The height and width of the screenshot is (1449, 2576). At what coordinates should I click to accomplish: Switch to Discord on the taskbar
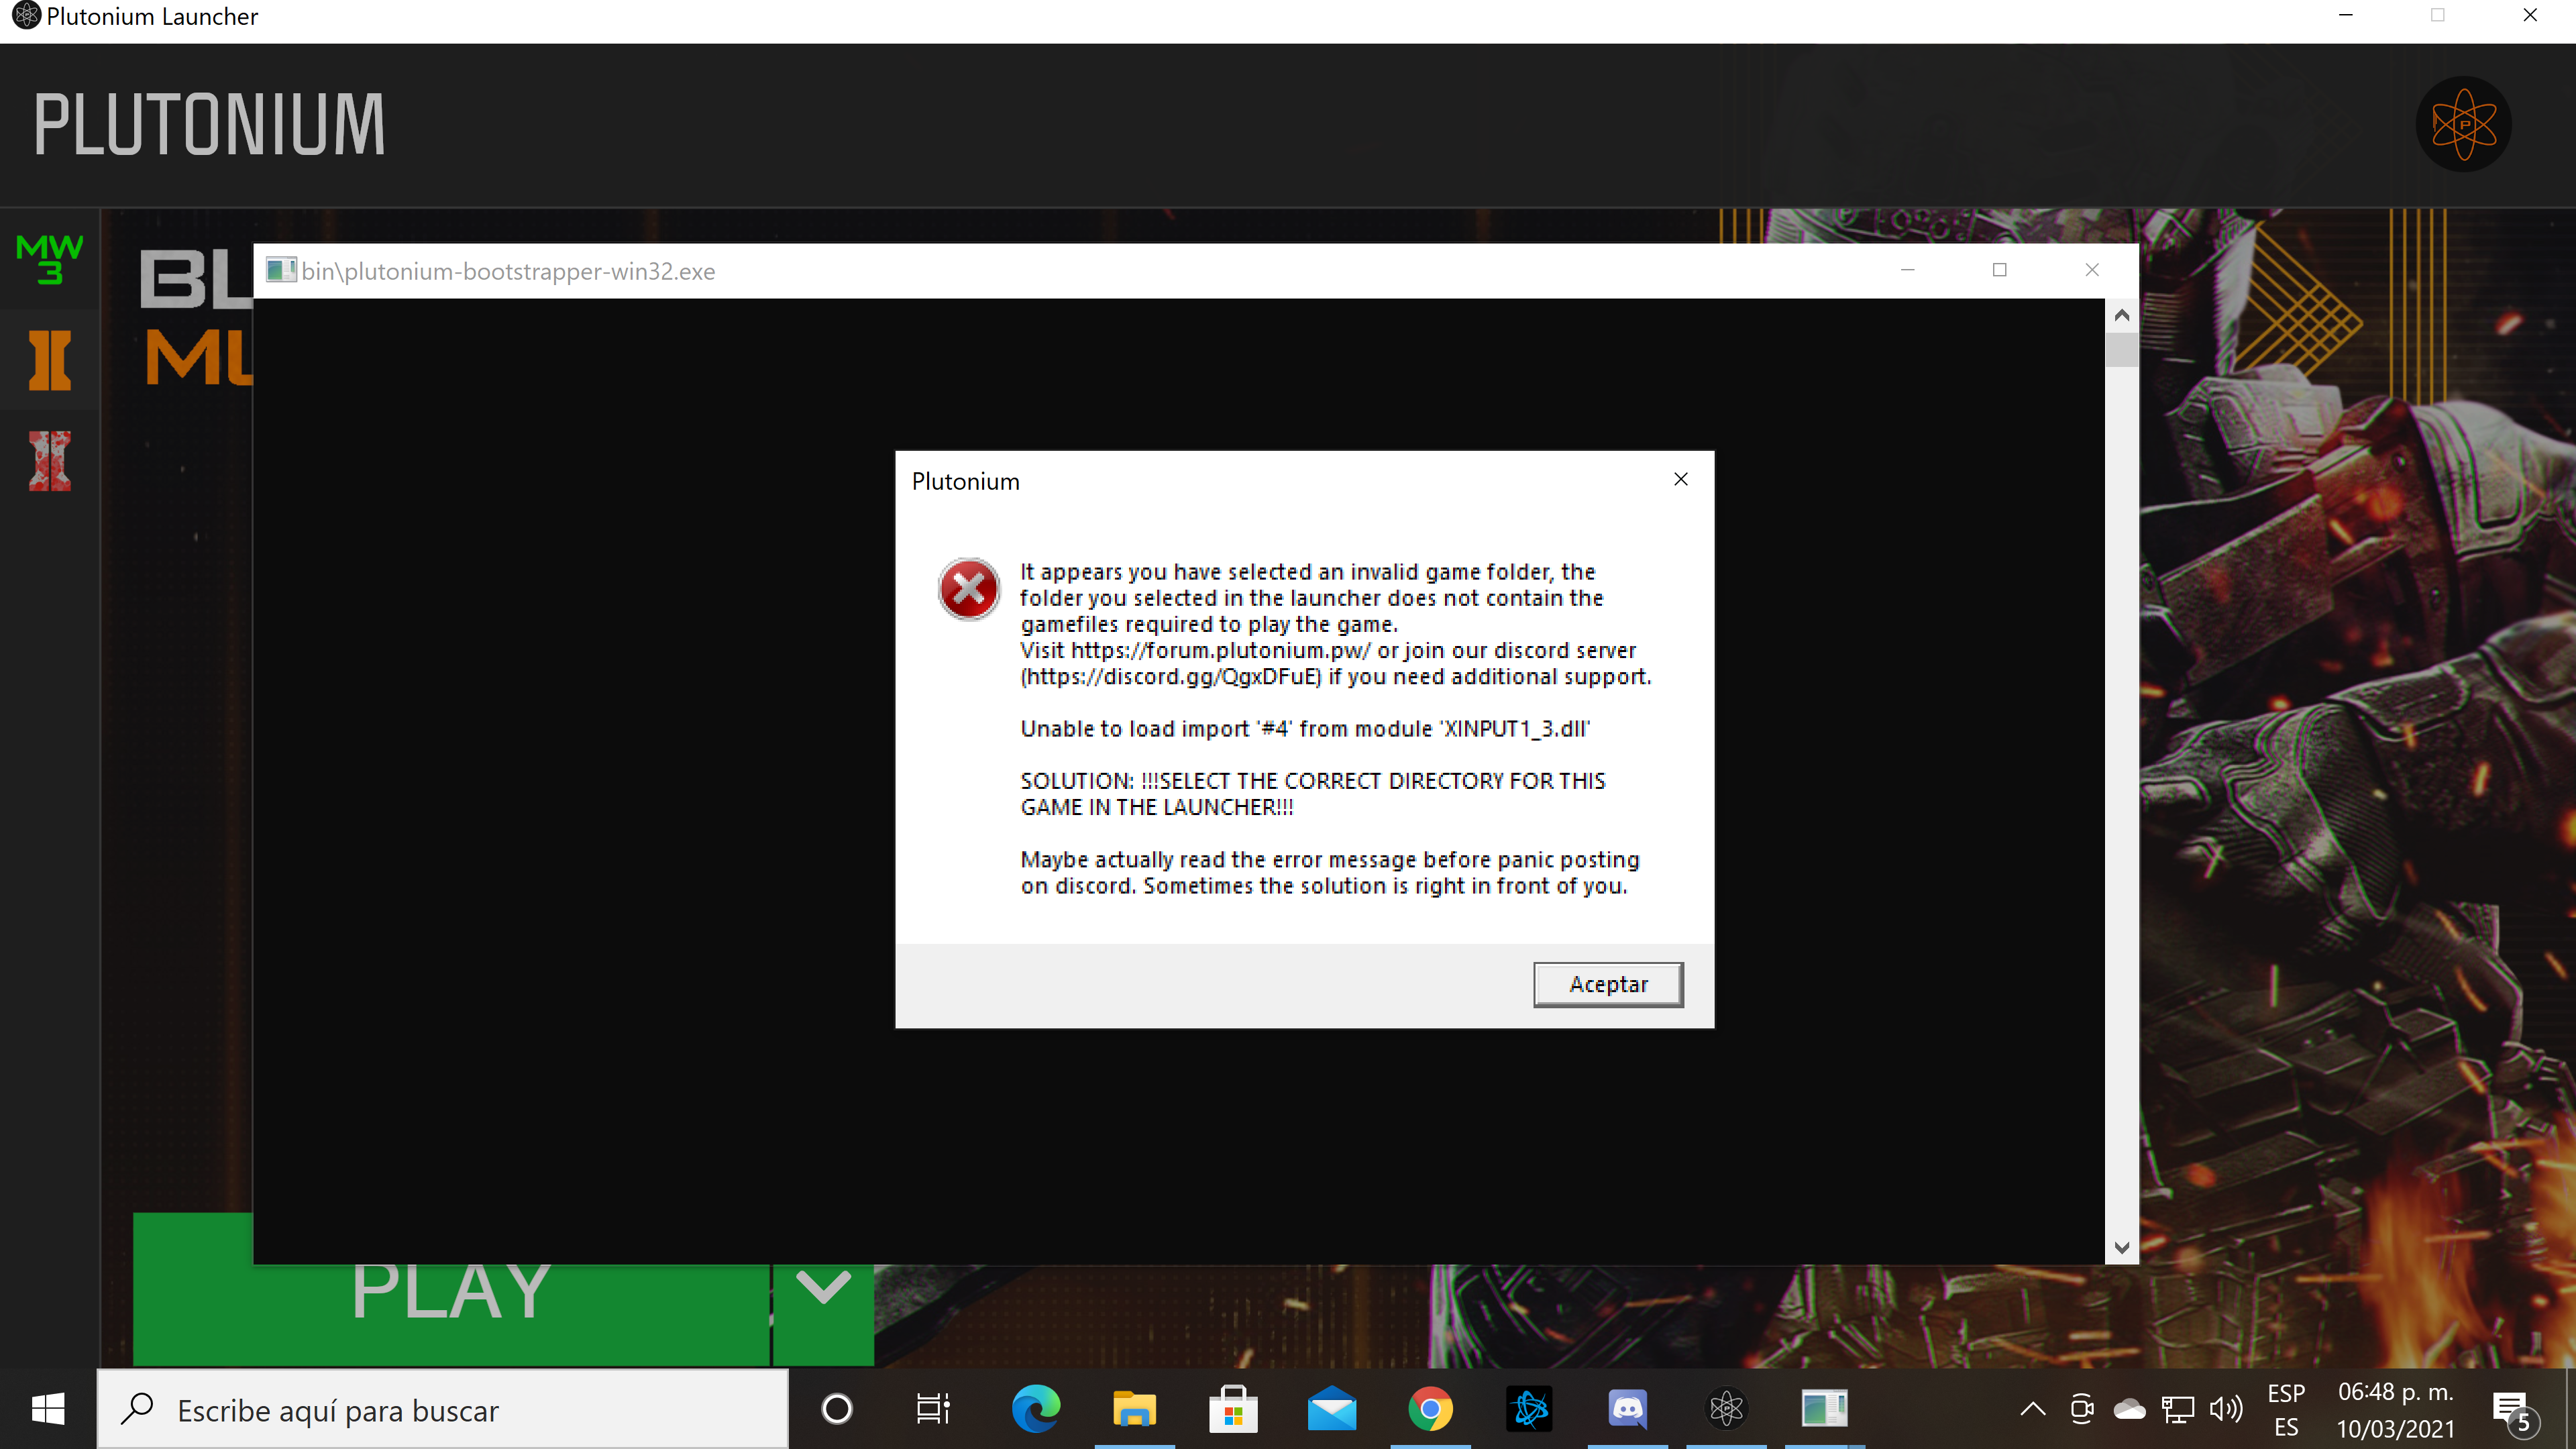[x=1627, y=1409]
